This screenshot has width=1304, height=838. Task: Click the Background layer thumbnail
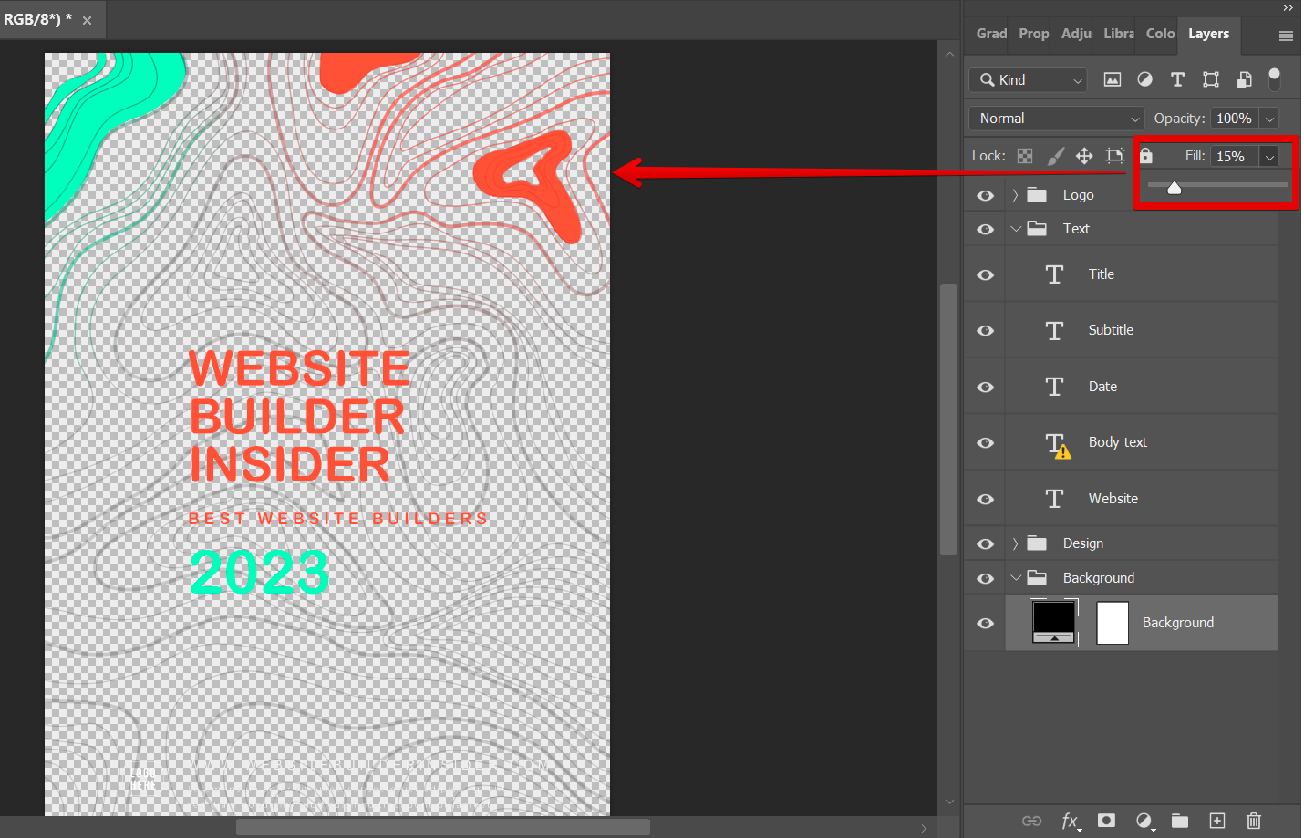point(1053,623)
